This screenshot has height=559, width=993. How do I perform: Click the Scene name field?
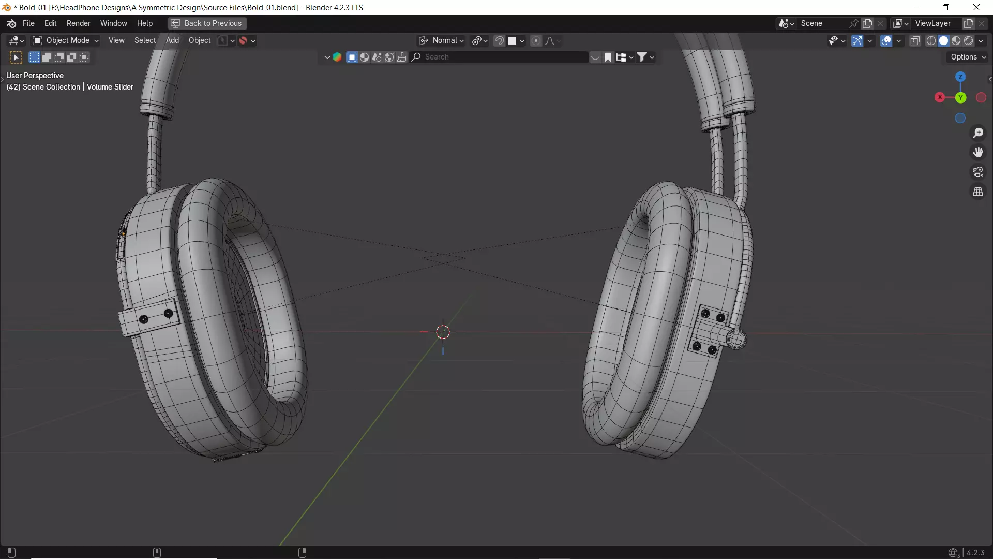point(822,23)
